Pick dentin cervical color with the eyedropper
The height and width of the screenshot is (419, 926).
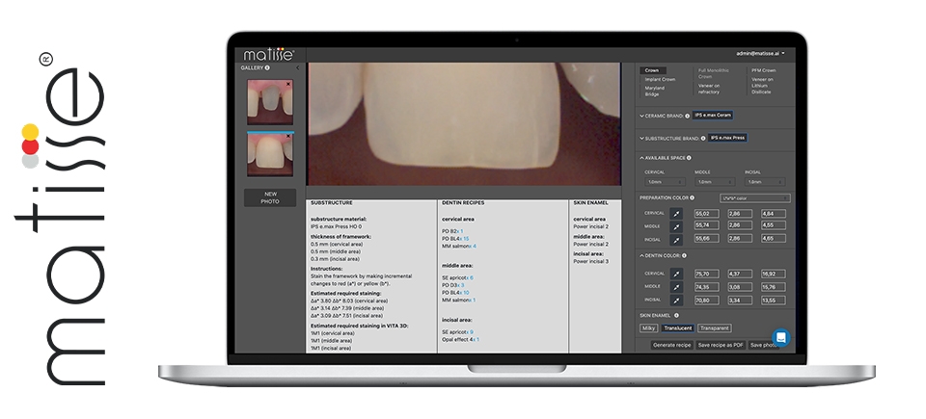[x=677, y=274]
